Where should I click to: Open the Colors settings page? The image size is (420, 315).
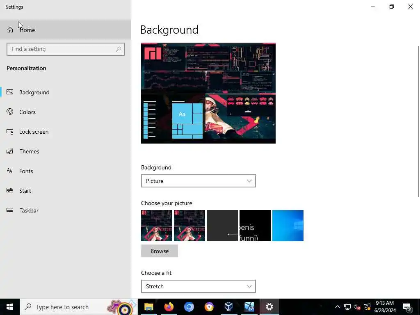pos(65,112)
